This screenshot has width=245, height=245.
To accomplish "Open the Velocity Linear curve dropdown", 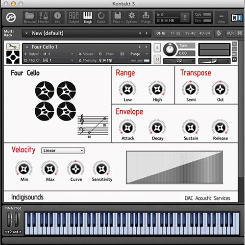I will click(63, 150).
